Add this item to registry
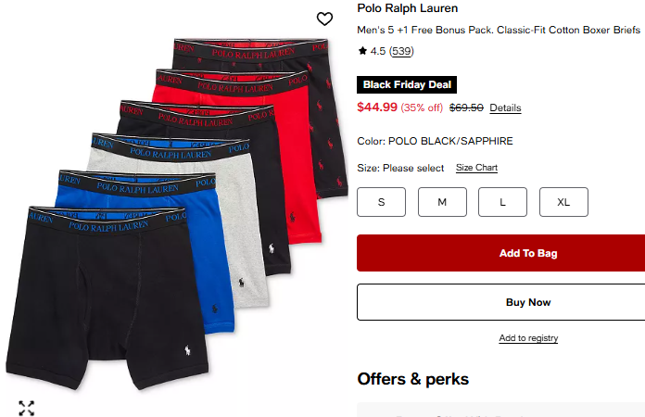Image resolution: width=645 pixels, height=417 pixels. [x=528, y=338]
